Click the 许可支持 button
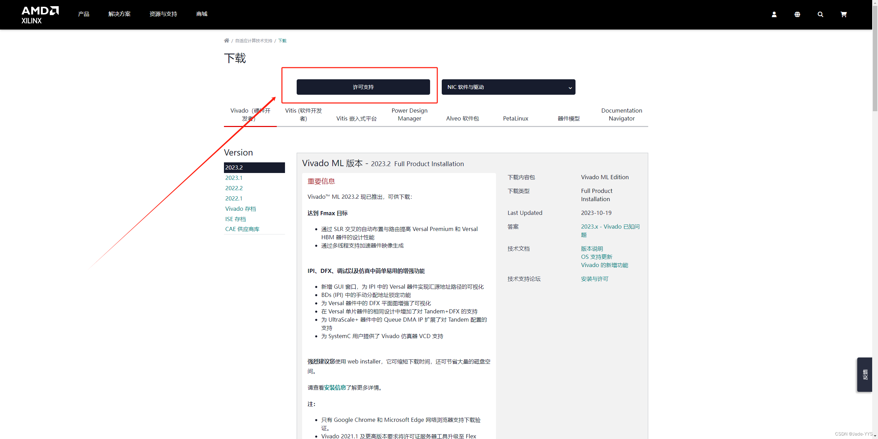878x439 pixels. pyautogui.click(x=363, y=87)
